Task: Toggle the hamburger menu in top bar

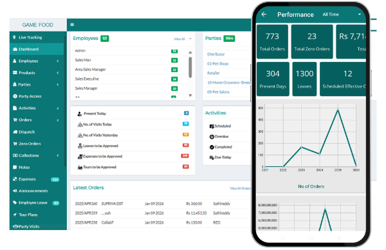Action: click(72, 24)
